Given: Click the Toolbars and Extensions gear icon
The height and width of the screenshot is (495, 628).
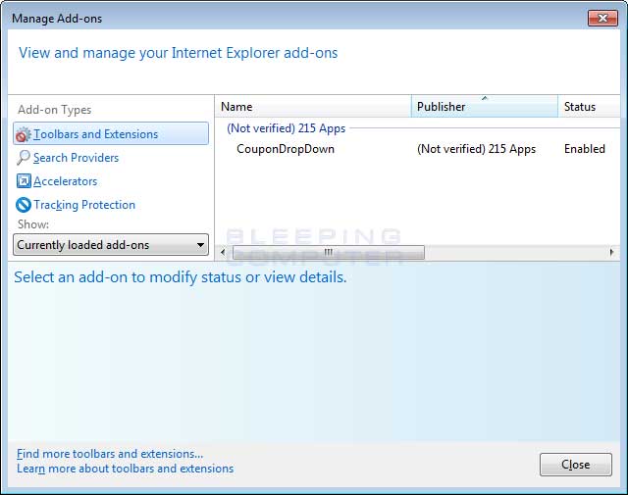Looking at the screenshot, I should click(23, 134).
